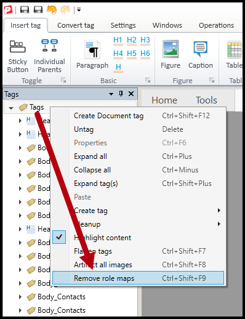Insert a generic H heading tag

tap(118, 67)
